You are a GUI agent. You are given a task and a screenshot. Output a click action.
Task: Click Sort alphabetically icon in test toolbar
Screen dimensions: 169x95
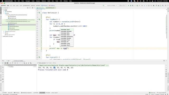10,63
